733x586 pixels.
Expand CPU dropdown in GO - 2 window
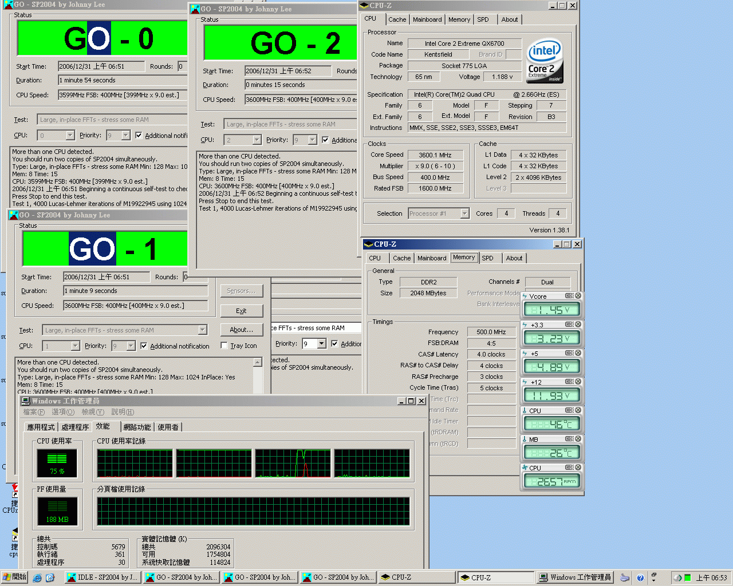[x=257, y=140]
